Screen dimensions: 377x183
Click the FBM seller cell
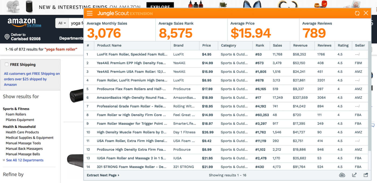point(358,63)
